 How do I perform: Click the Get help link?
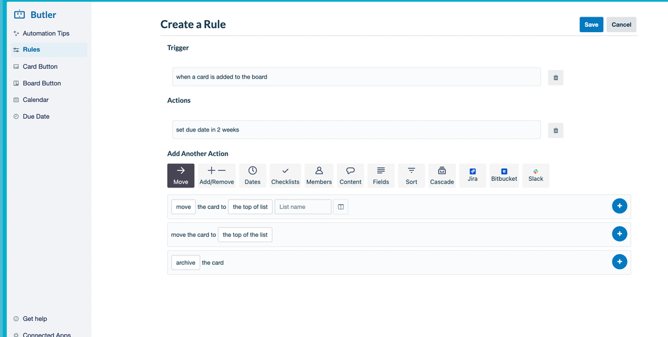pyautogui.click(x=35, y=318)
